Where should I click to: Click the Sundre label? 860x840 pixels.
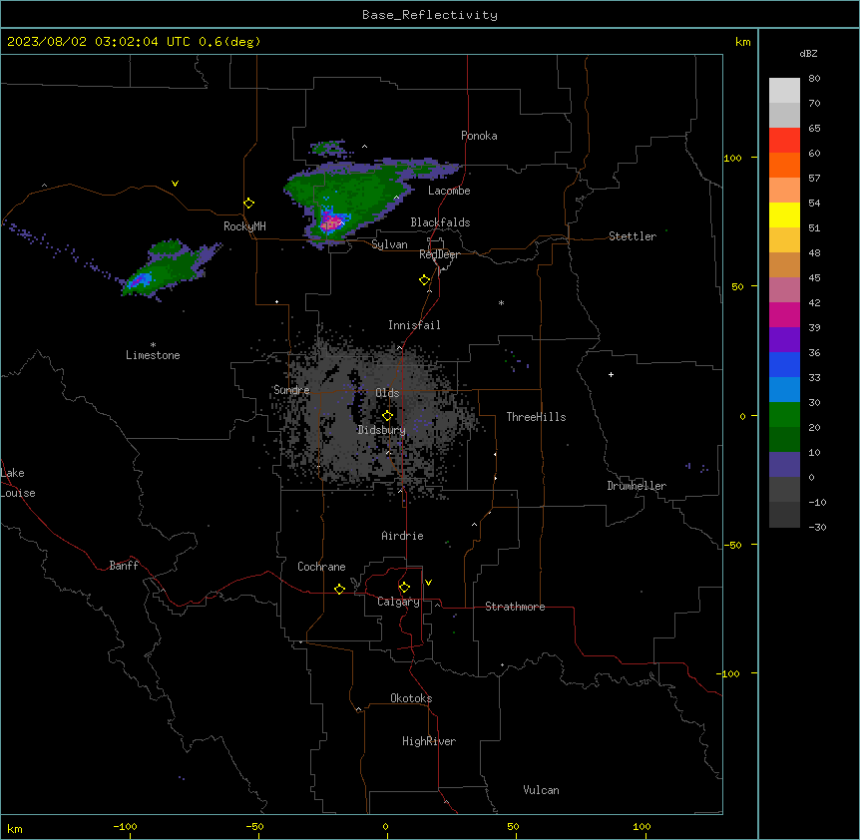pyautogui.click(x=291, y=390)
